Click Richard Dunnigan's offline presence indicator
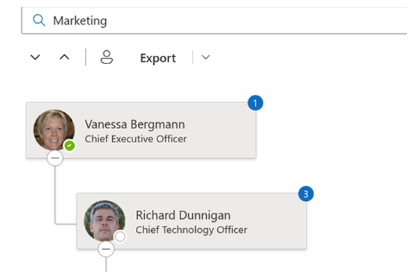 [121, 236]
